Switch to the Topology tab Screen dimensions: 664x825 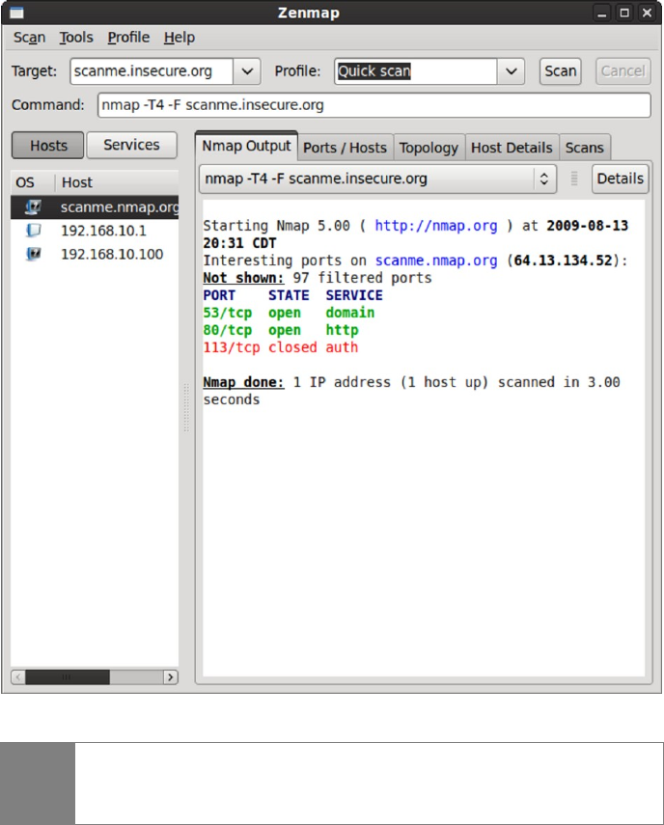(429, 148)
